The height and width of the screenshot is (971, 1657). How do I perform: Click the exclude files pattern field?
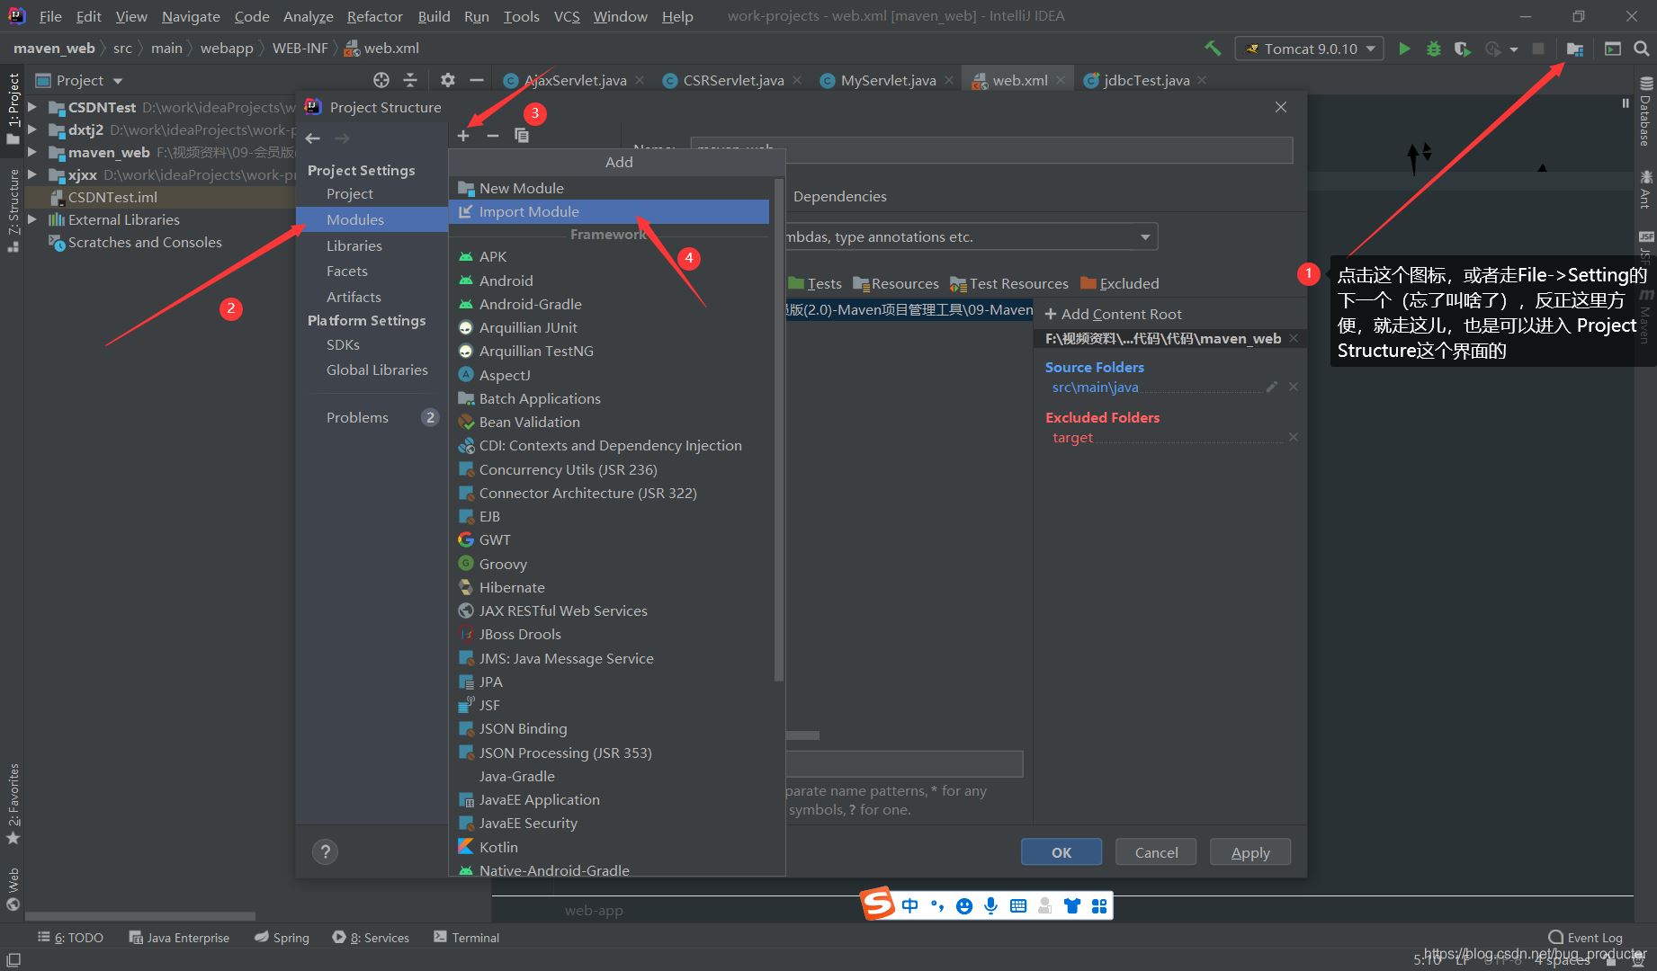coord(904,764)
